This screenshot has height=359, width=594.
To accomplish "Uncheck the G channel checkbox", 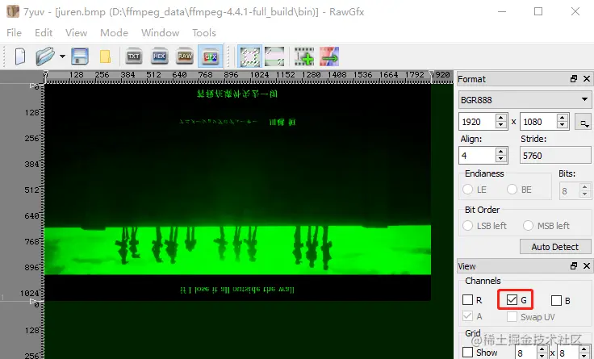I will [512, 300].
